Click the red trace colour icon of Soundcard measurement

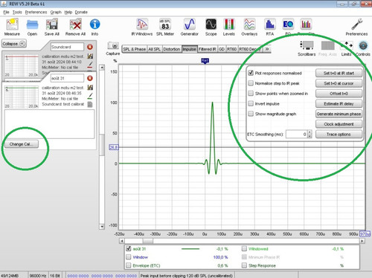point(90,65)
